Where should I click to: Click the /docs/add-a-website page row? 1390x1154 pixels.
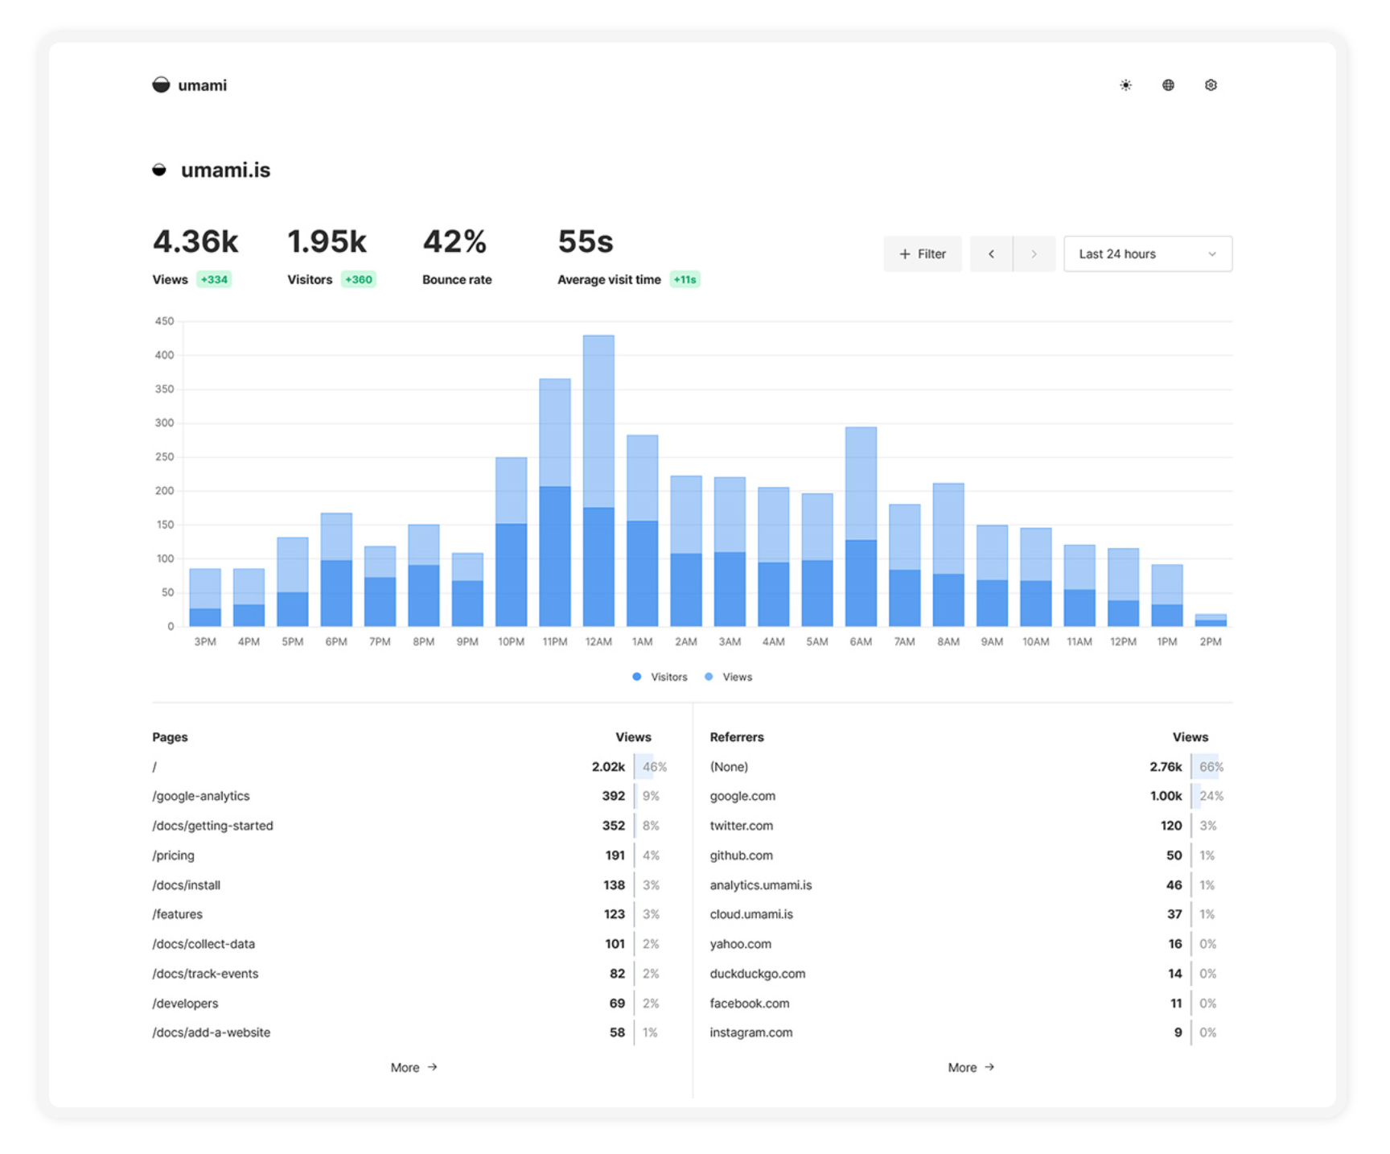[x=409, y=1032]
